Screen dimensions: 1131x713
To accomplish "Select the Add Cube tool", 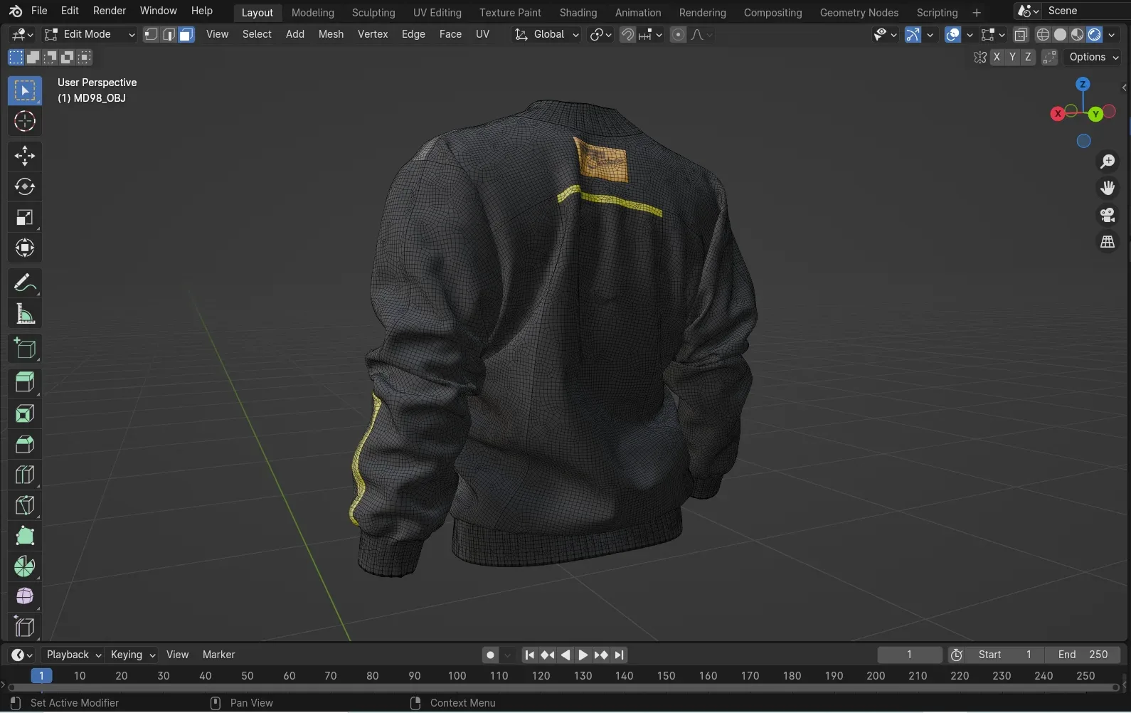I will point(25,348).
